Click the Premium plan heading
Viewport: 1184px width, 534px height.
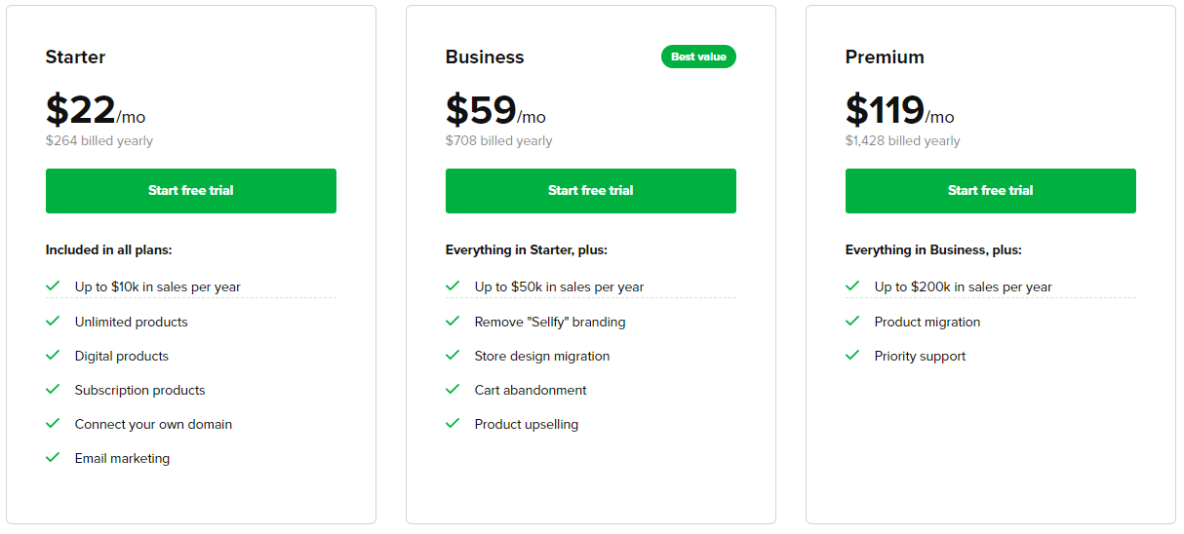(885, 57)
